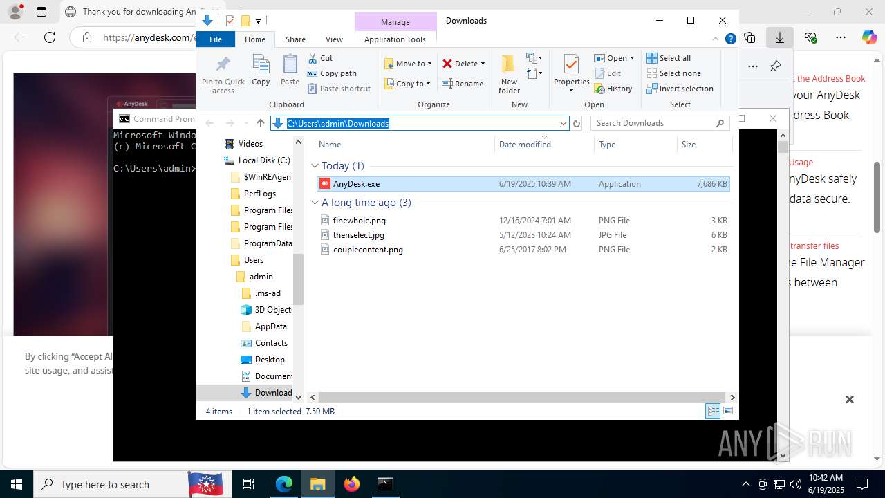Collapse A long time ago group
Viewport: 885px width, 498px height.
pyautogui.click(x=315, y=203)
